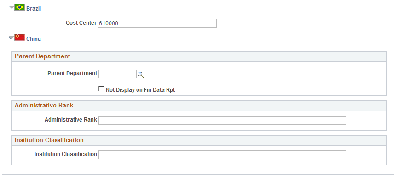Focus the Cost Center field
The image size is (398, 178).
(x=157, y=23)
